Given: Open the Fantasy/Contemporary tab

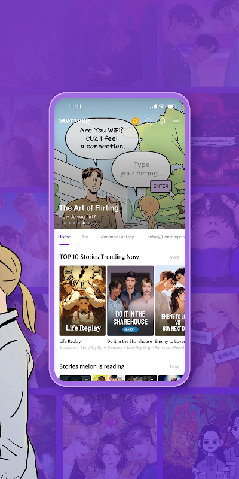Looking at the screenshot, I should (165, 237).
